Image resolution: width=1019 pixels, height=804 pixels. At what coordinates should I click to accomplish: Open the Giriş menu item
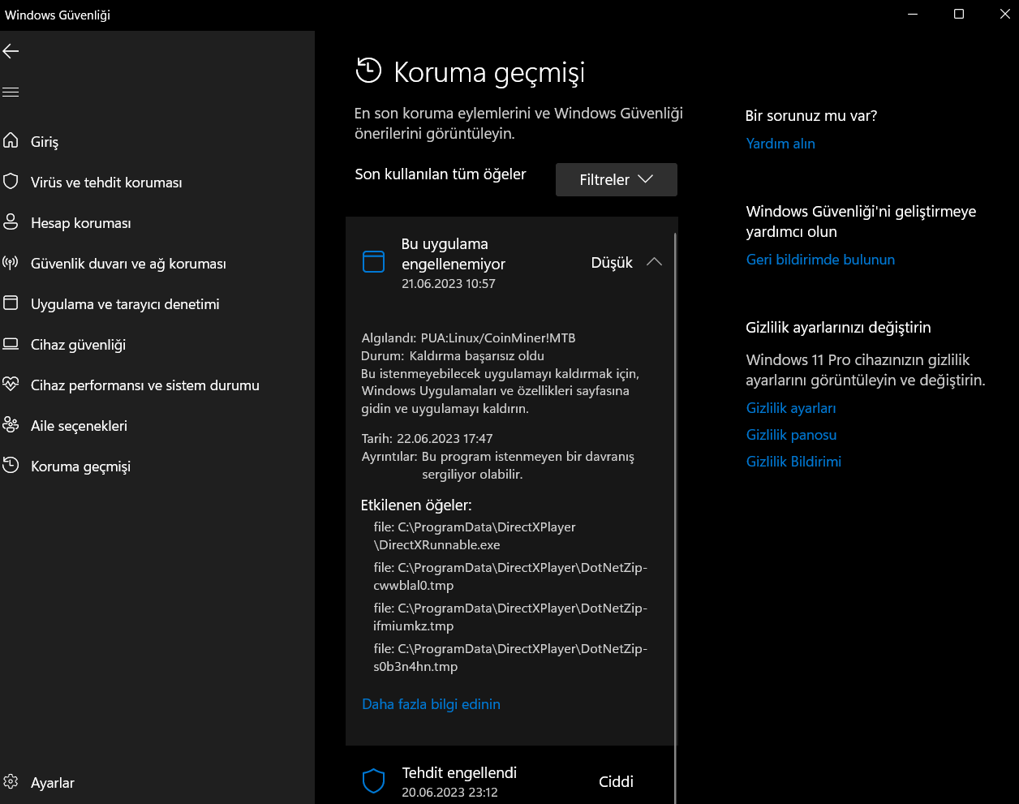point(45,142)
